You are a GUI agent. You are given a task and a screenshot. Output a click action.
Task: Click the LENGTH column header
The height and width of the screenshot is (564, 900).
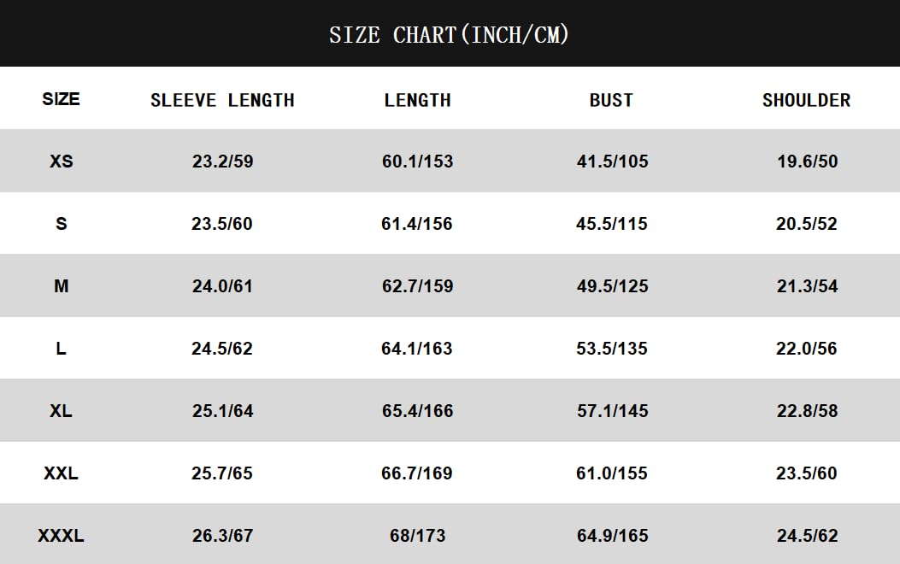[x=417, y=100]
